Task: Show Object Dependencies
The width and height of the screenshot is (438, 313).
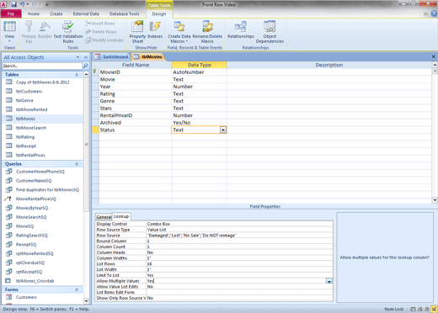Action: (270, 31)
